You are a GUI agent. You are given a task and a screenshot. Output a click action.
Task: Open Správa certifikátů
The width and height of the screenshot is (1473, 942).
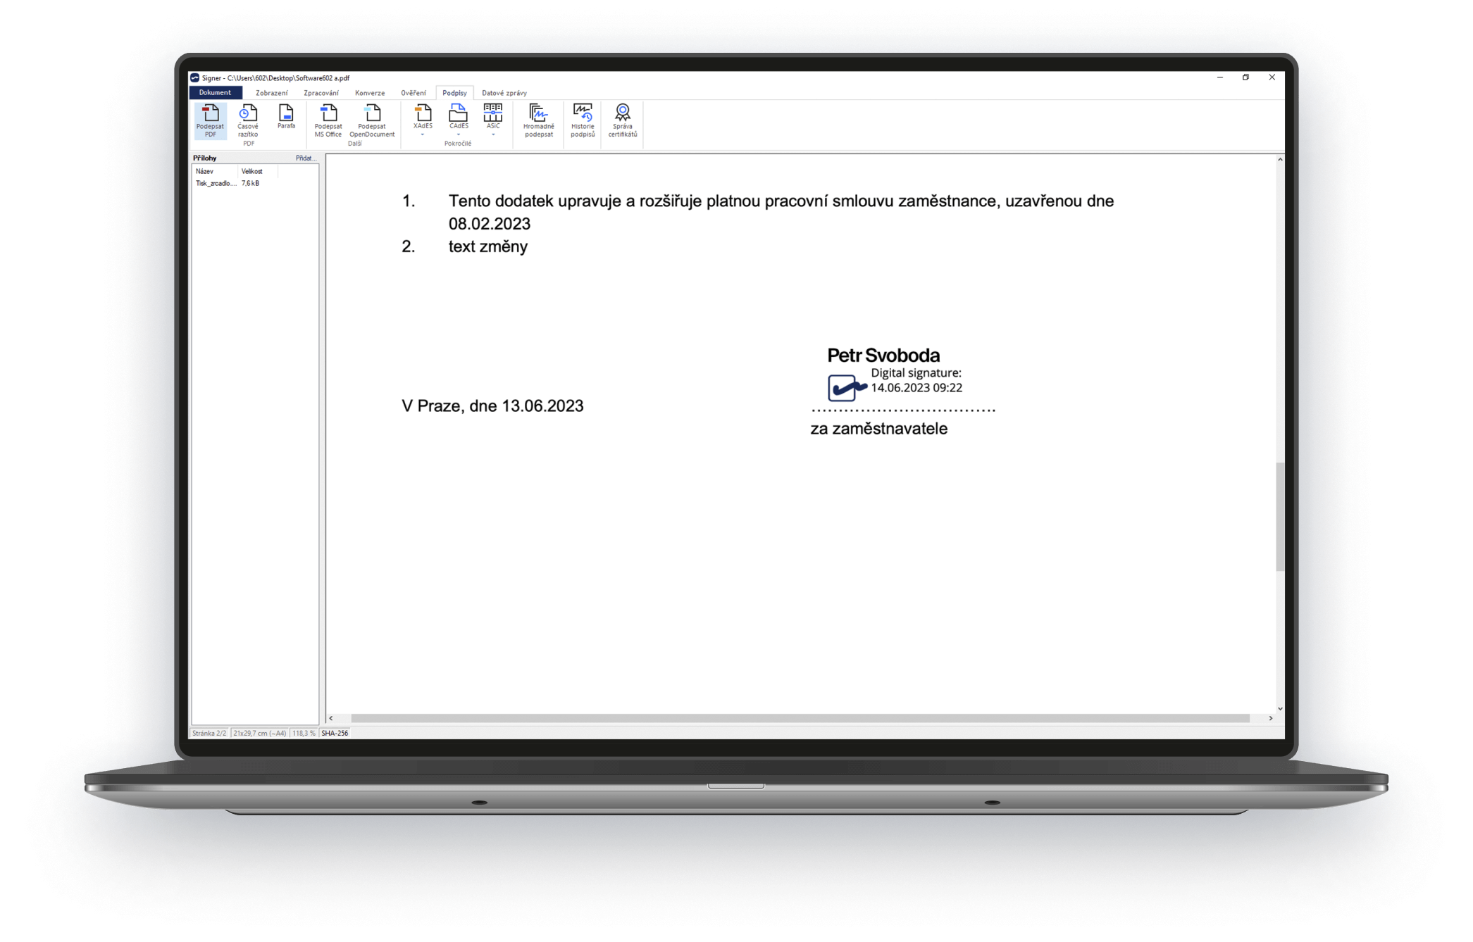(623, 120)
